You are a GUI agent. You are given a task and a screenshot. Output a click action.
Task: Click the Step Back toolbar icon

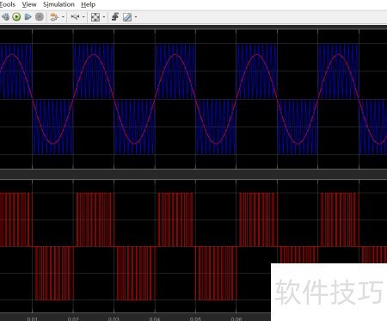(5, 17)
